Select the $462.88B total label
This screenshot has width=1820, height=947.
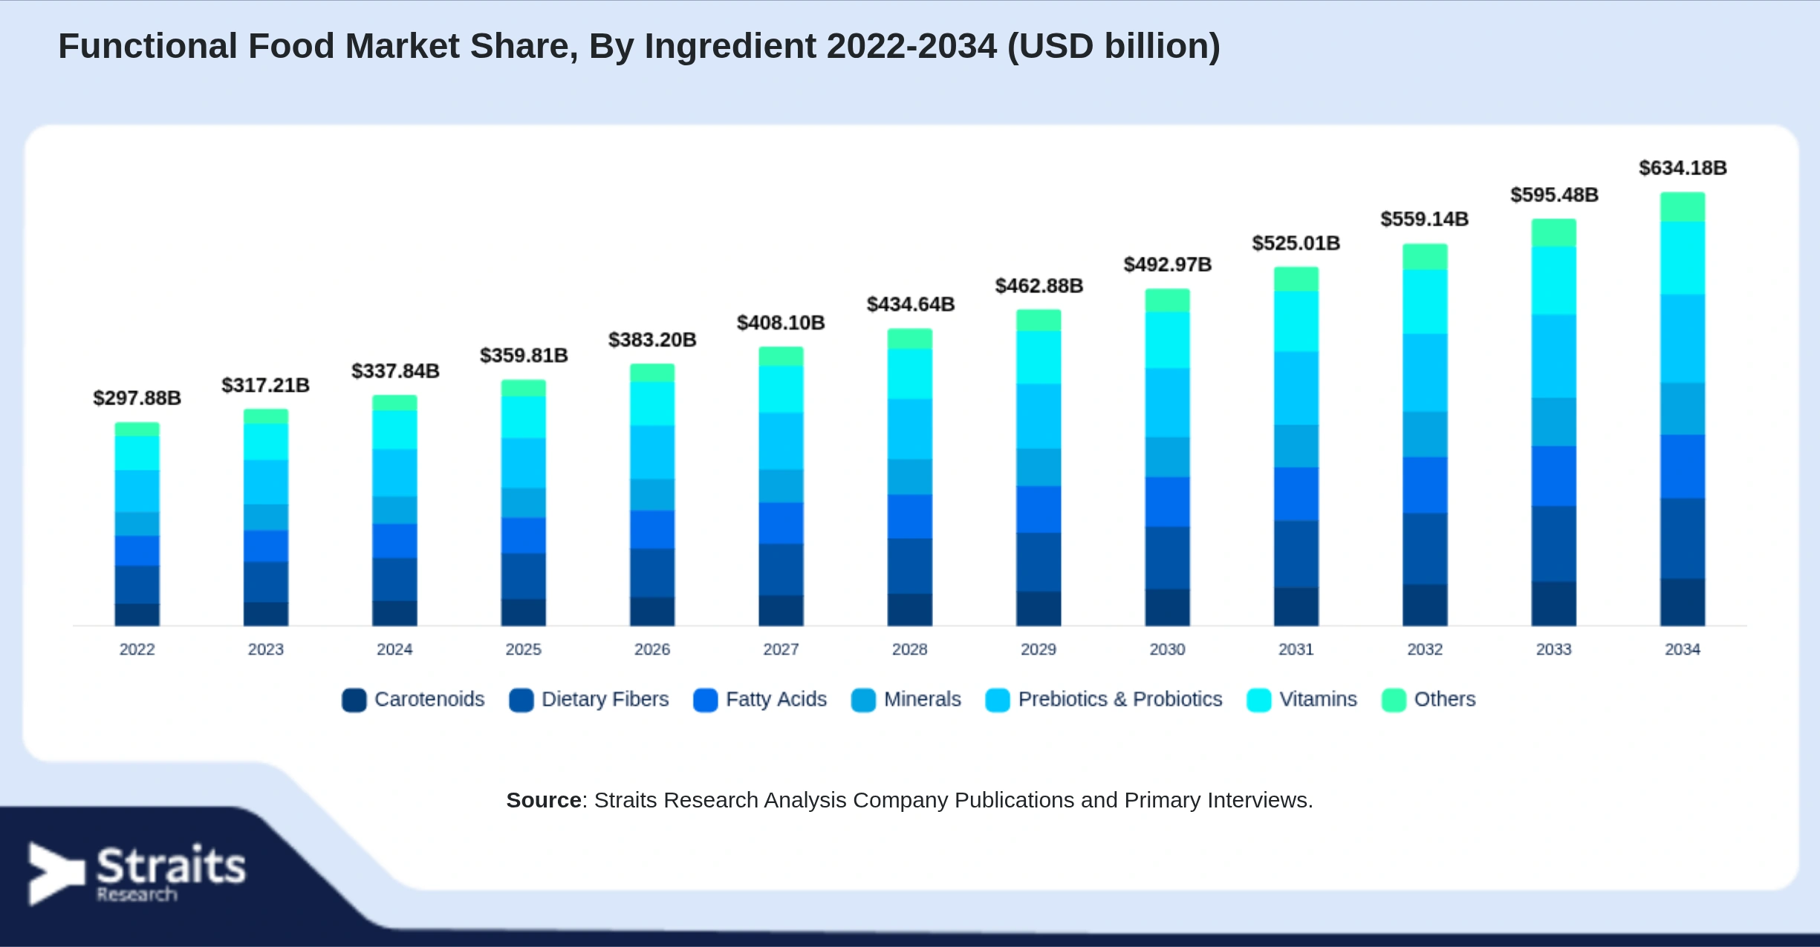pyautogui.click(x=1039, y=286)
